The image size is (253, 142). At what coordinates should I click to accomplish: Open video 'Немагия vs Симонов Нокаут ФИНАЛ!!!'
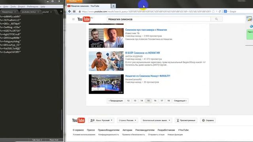[147, 76]
